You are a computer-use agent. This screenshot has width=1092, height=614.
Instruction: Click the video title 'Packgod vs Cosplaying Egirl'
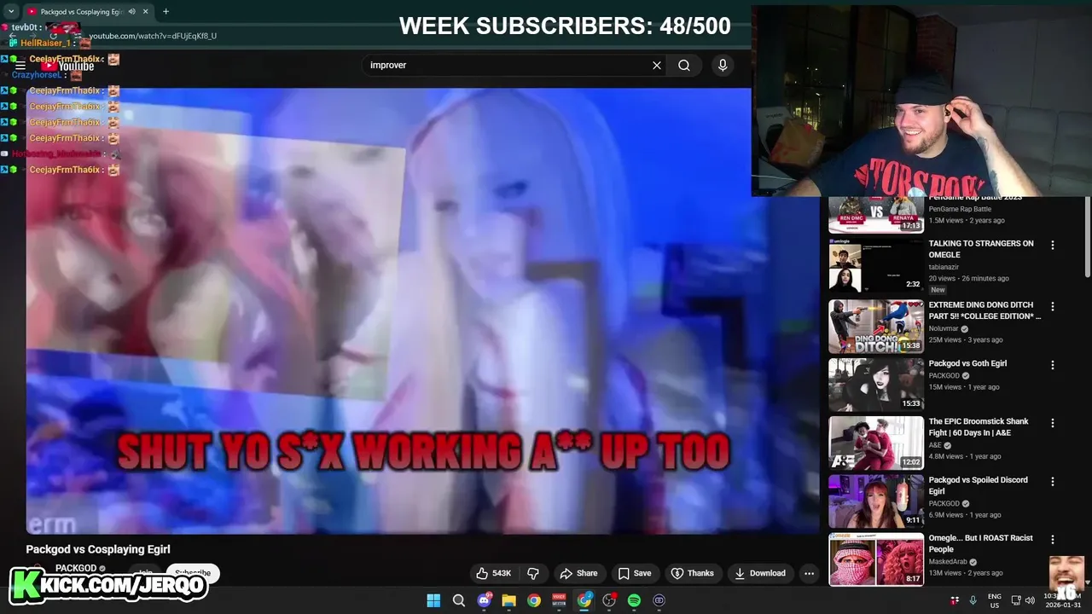tap(98, 549)
